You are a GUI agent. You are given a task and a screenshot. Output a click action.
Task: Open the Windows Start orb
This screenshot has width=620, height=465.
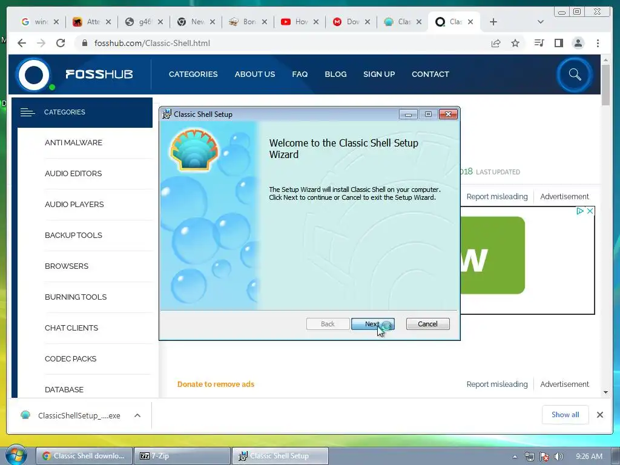click(x=16, y=455)
